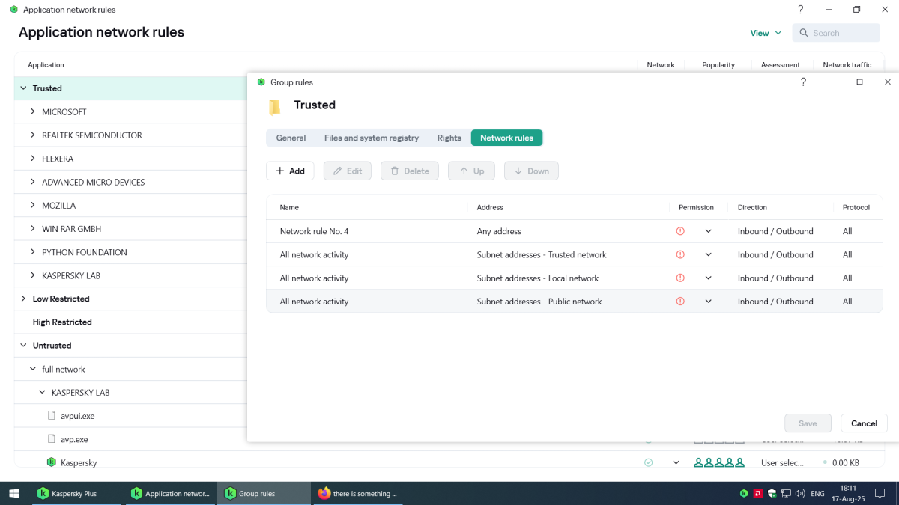Click block icon for the Public network rule
Image resolution: width=899 pixels, height=505 pixels.
(x=680, y=302)
